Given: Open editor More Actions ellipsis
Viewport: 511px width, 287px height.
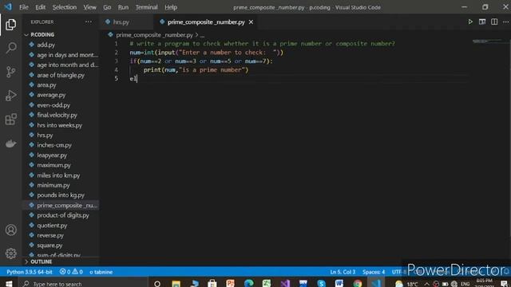Looking at the screenshot, I should 505,22.
